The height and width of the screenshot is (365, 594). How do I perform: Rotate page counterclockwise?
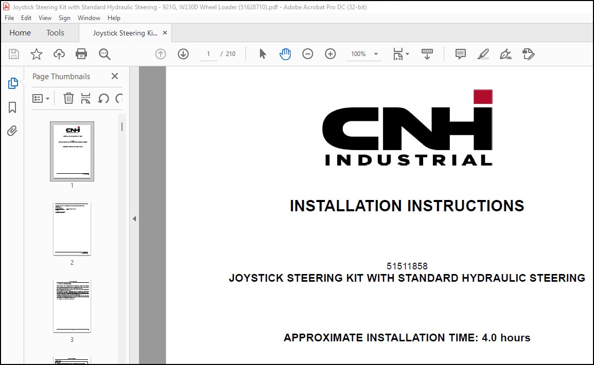(x=103, y=98)
